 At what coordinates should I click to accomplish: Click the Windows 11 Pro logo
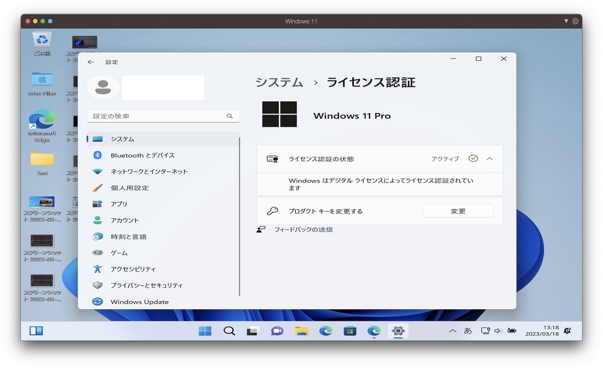pos(279,114)
